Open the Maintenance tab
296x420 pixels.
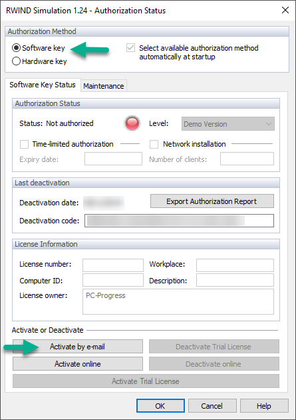coord(104,86)
